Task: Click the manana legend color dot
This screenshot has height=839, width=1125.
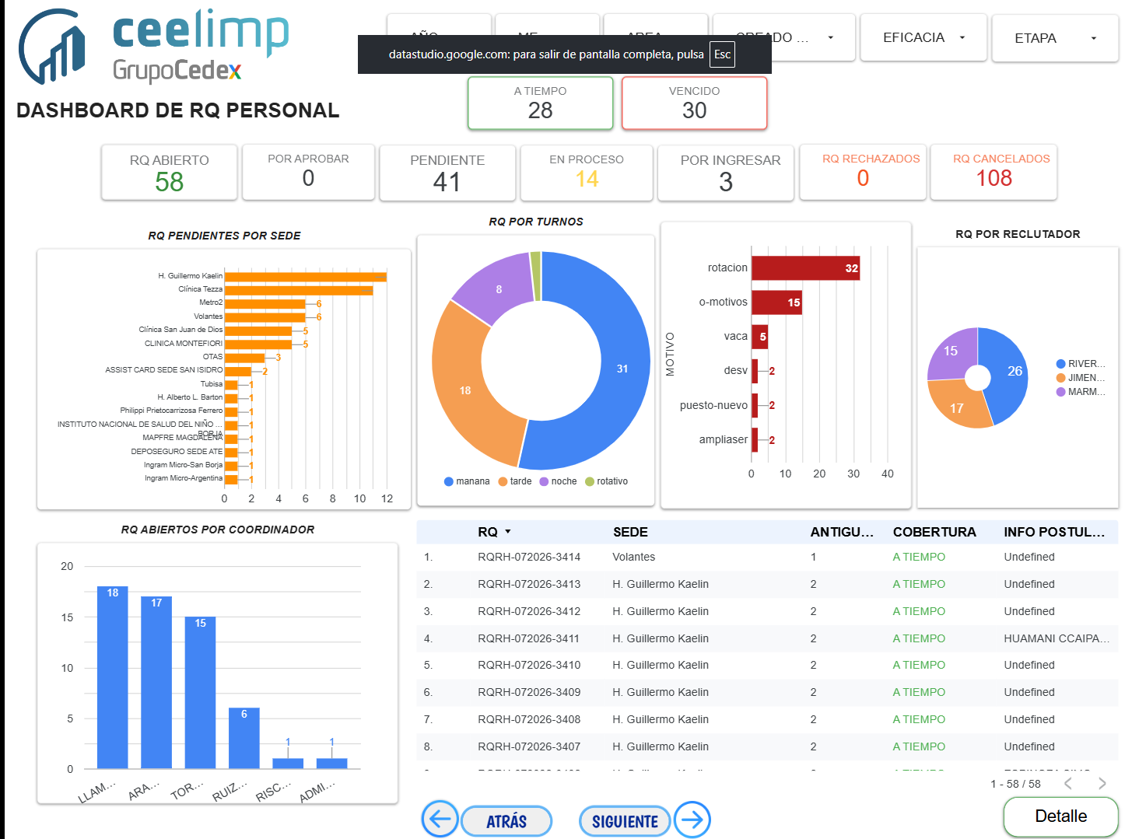Action: [x=449, y=481]
